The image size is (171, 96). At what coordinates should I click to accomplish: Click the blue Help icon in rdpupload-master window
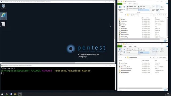click(x=167, y=4)
